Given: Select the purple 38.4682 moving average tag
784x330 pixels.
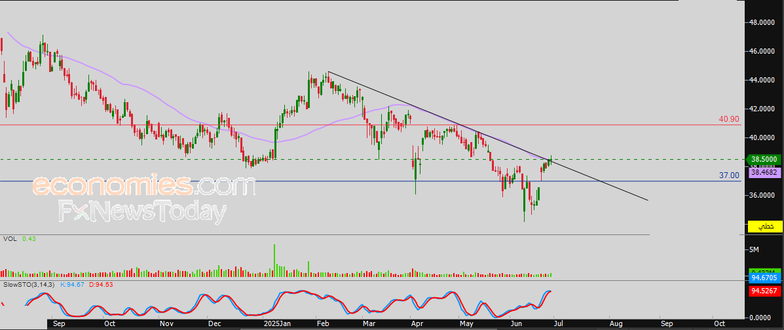Looking at the screenshot, I should click(x=765, y=173).
